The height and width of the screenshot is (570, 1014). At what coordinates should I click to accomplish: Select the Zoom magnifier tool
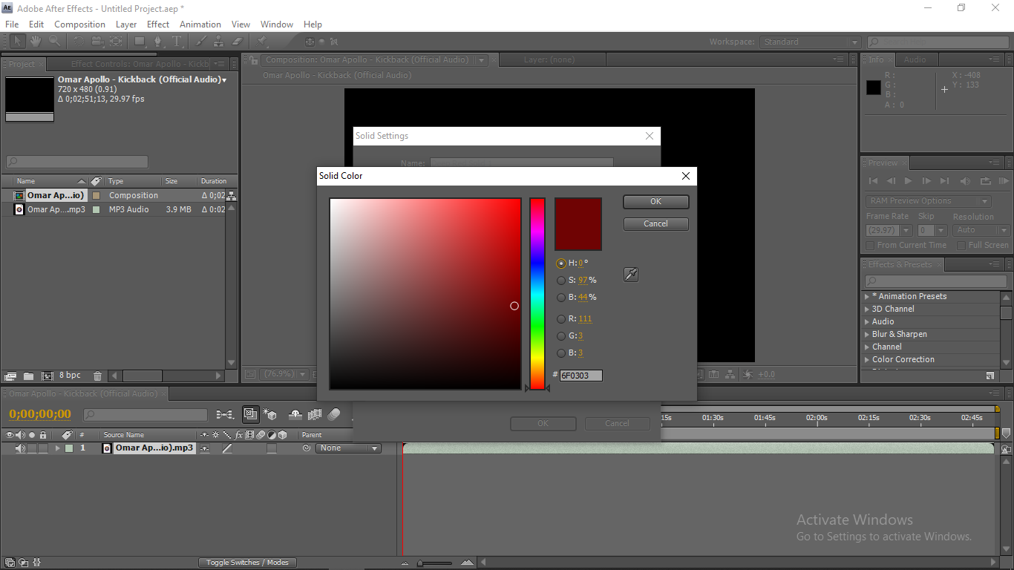point(54,42)
